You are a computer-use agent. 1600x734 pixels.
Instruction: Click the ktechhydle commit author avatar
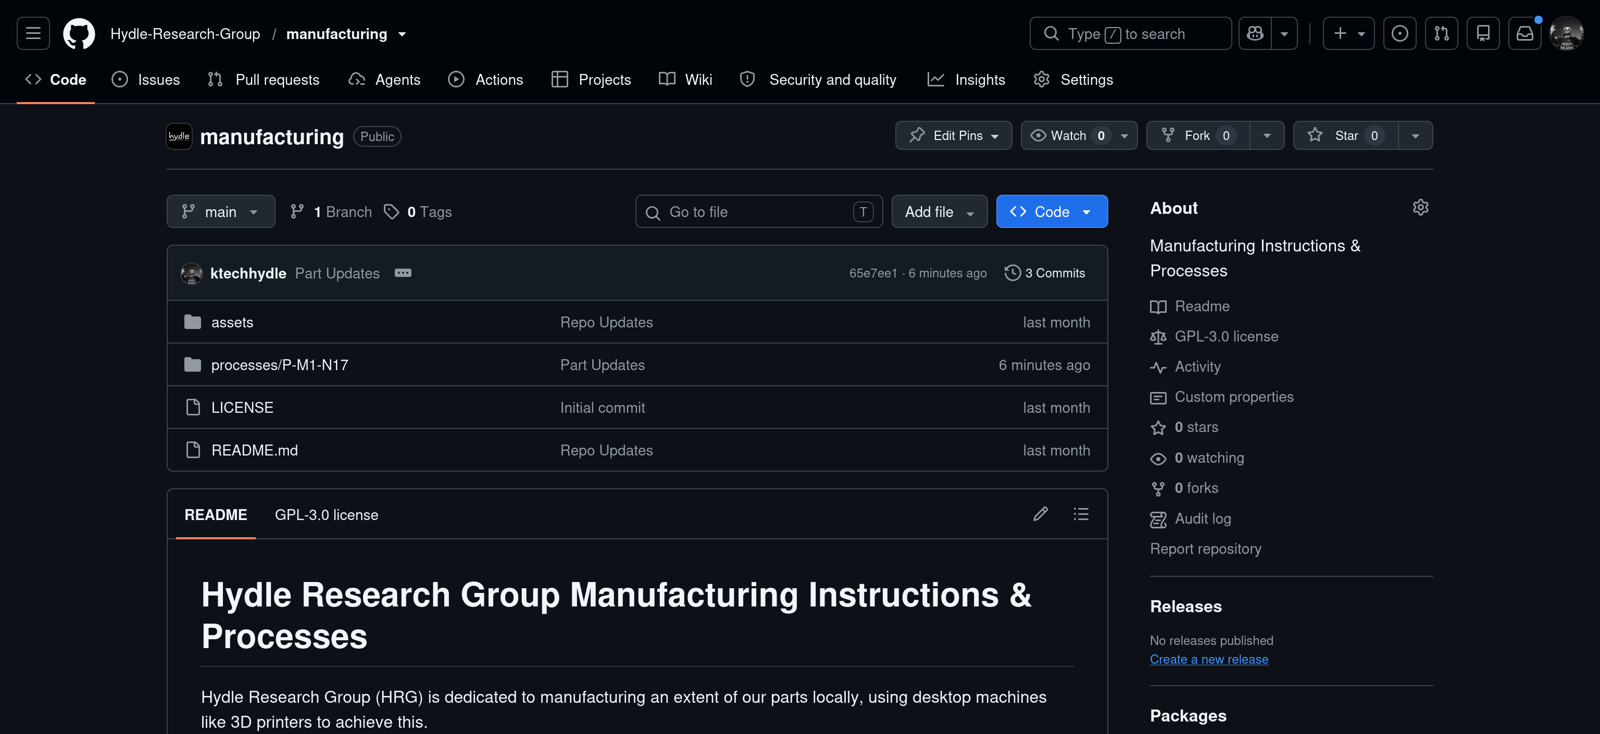(191, 273)
